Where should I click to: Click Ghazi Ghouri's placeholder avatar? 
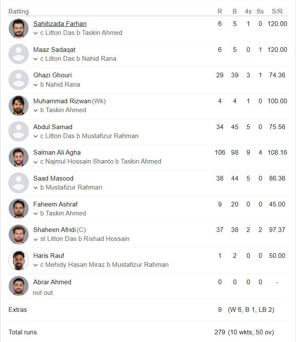coord(19,80)
